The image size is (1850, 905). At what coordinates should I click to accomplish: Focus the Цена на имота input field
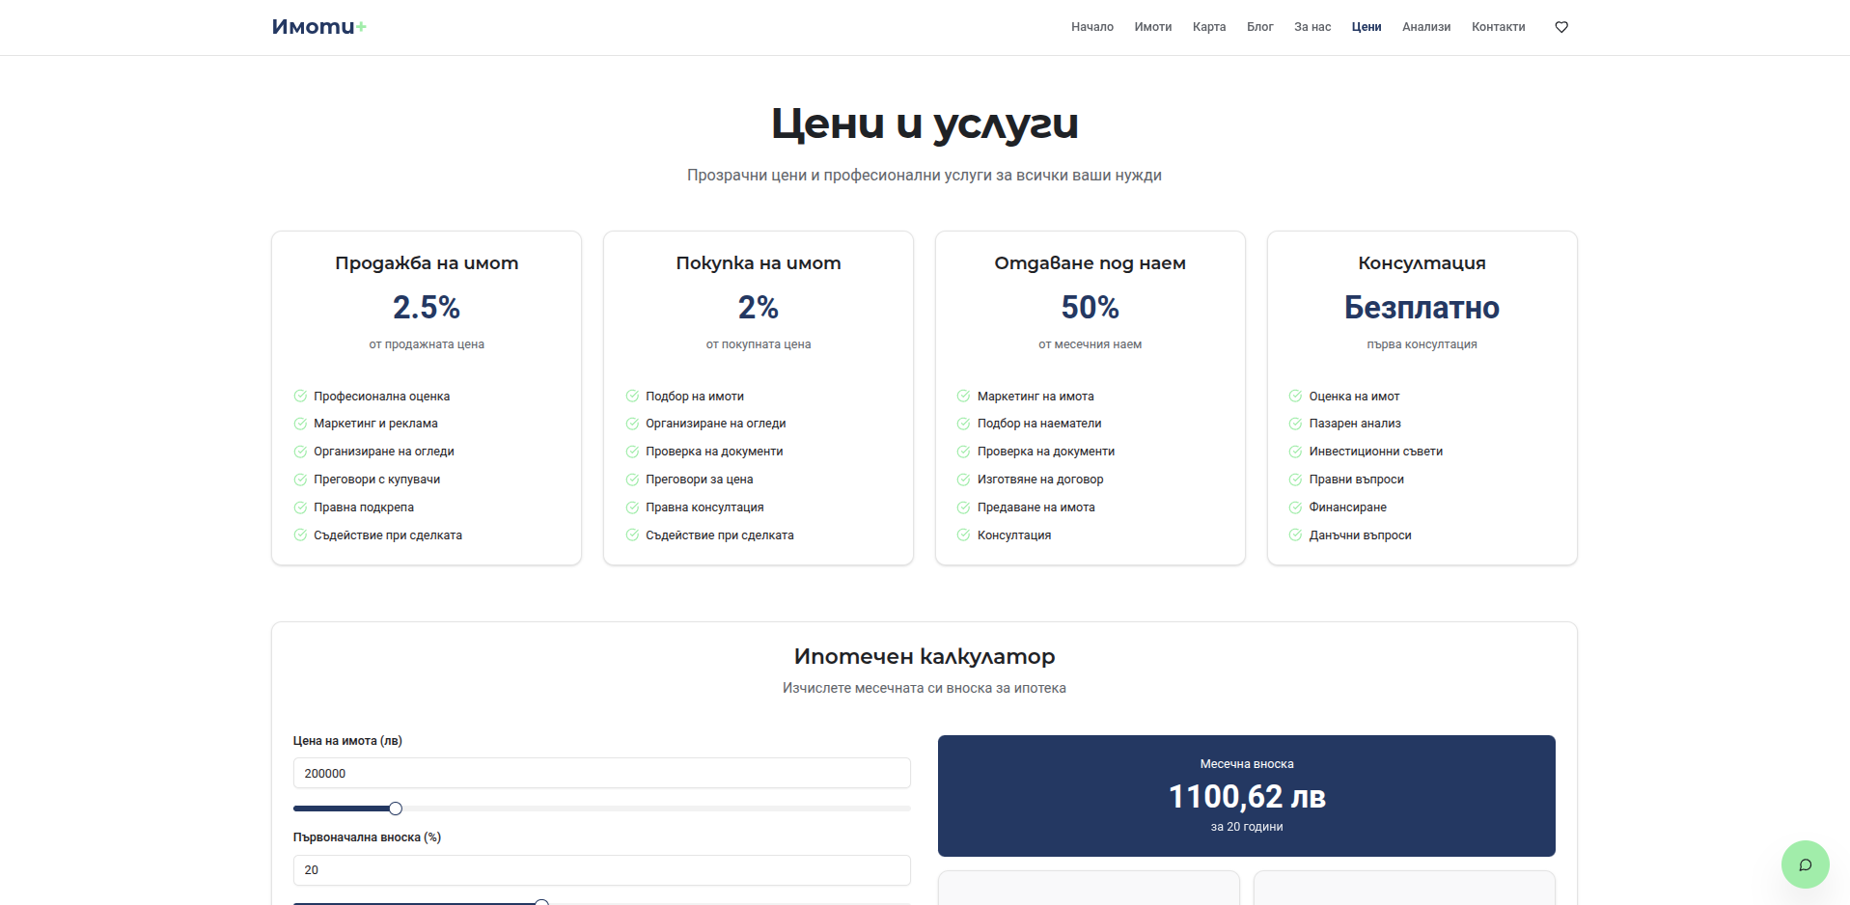click(601, 773)
